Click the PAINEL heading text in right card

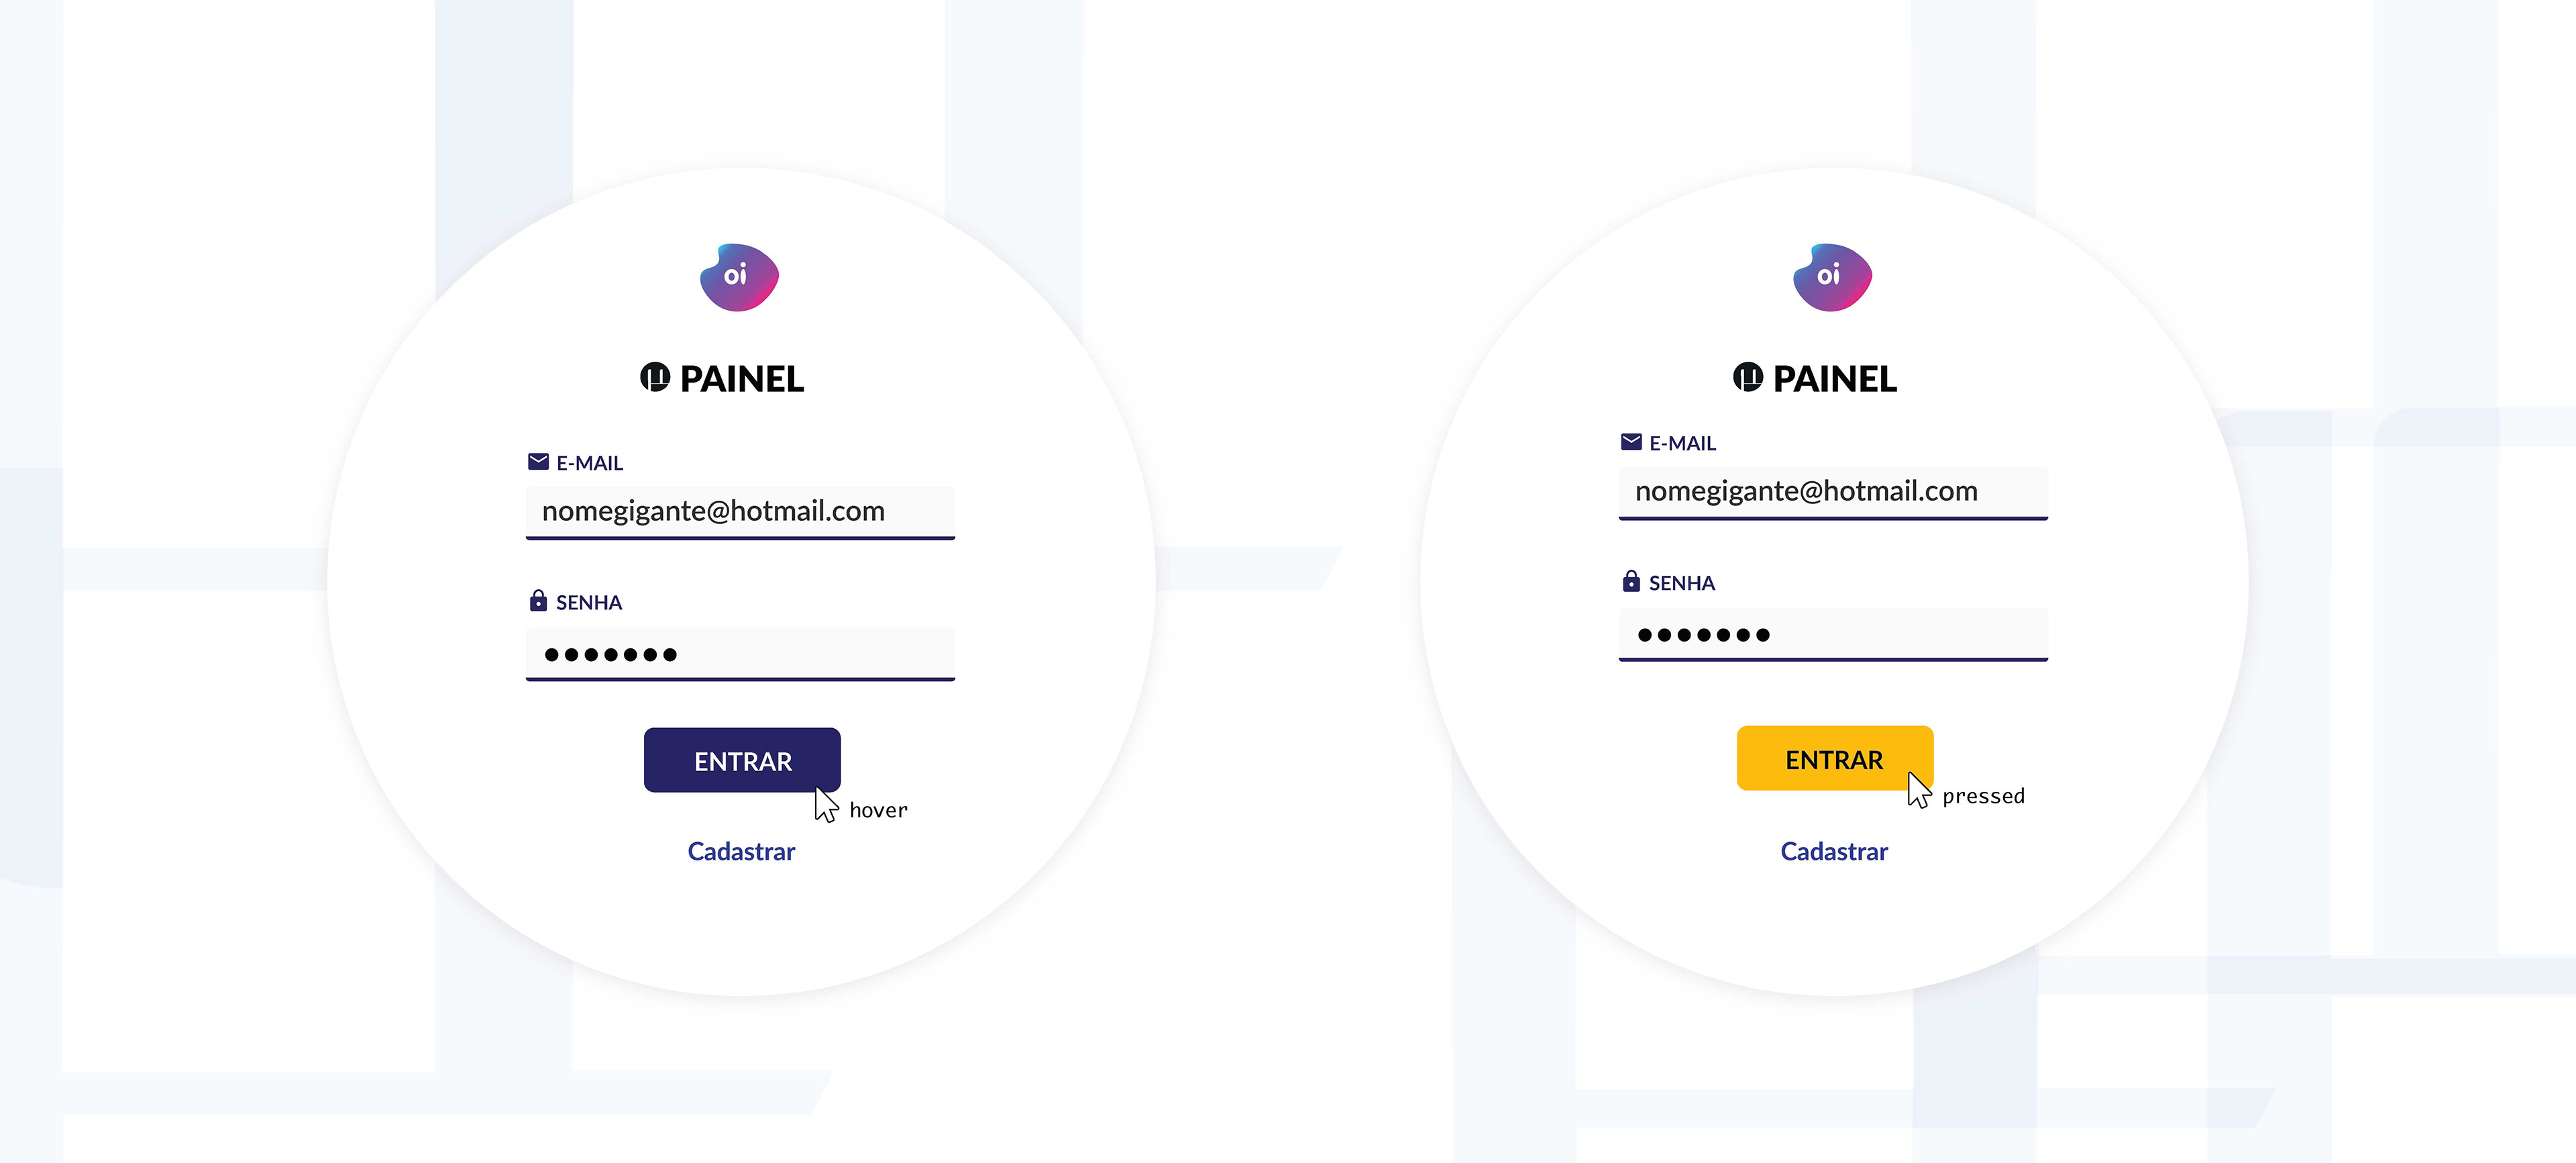(x=1835, y=379)
